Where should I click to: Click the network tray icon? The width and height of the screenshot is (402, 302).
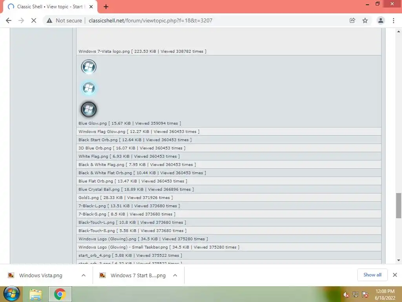pyautogui.click(x=356, y=295)
